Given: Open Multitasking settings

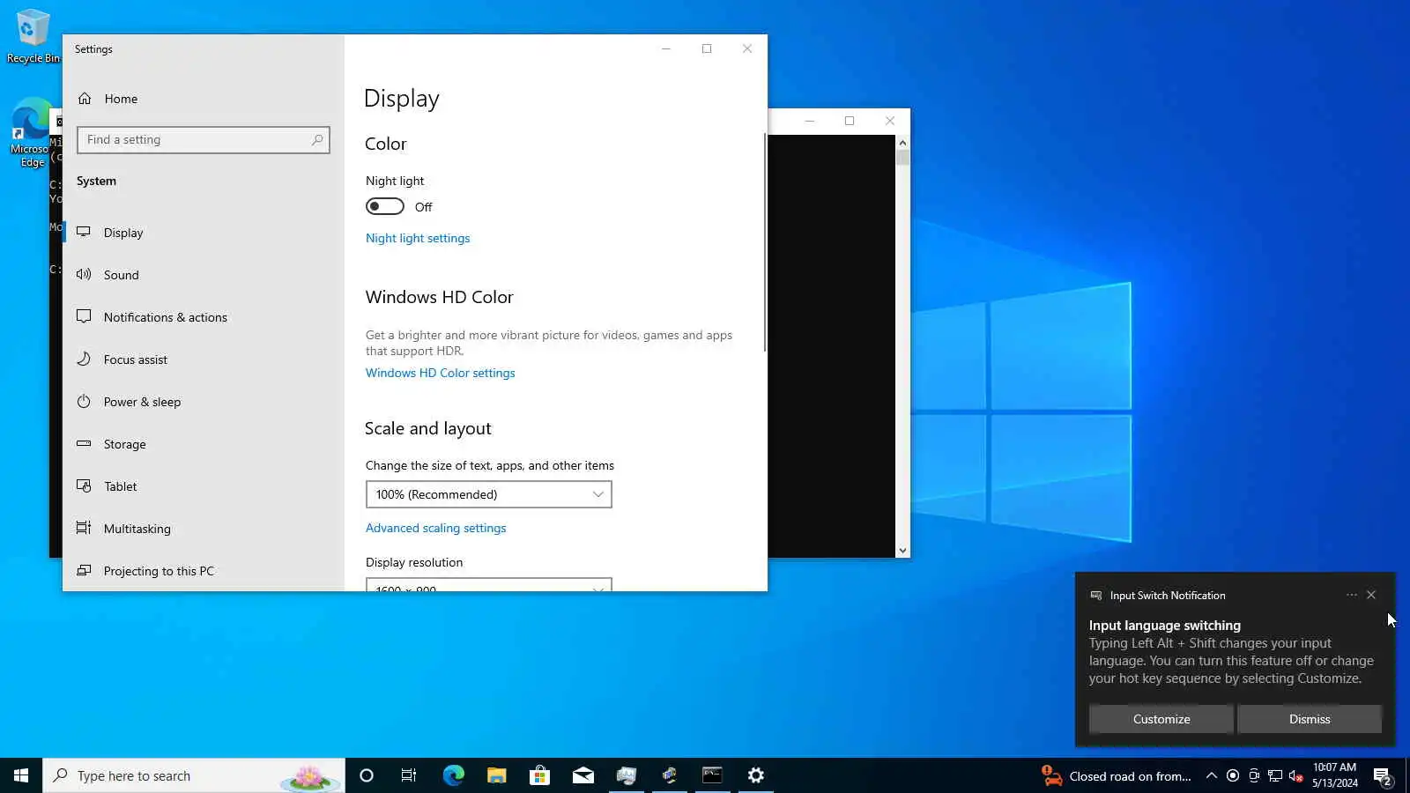Looking at the screenshot, I should coord(203,529).
